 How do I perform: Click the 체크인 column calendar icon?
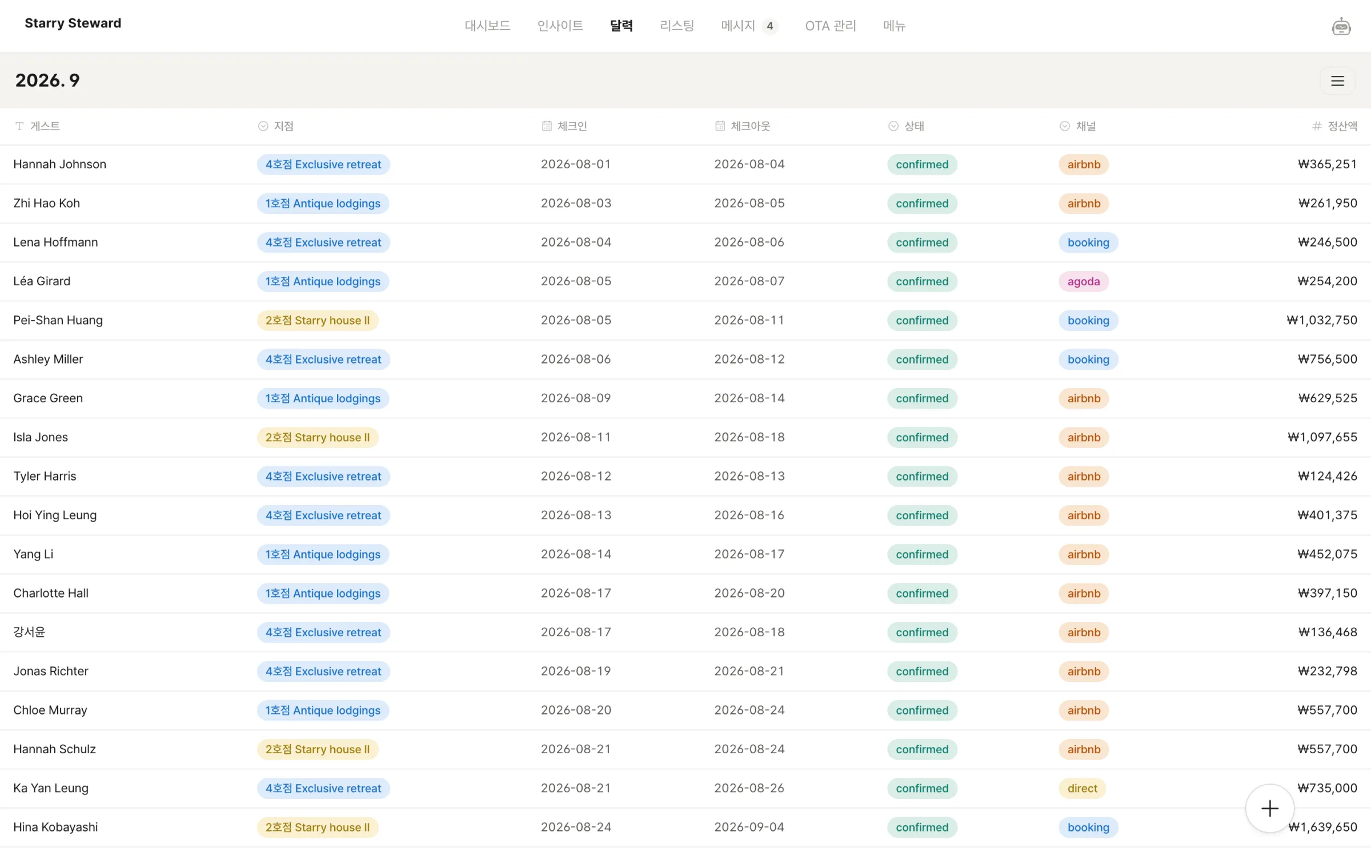tap(547, 126)
